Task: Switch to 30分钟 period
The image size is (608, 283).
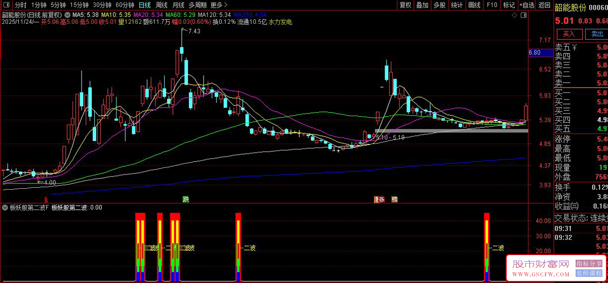Action: point(102,5)
